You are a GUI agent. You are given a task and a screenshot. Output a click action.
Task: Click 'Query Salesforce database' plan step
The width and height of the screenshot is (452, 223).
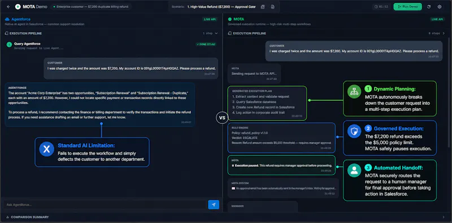click(x=254, y=102)
